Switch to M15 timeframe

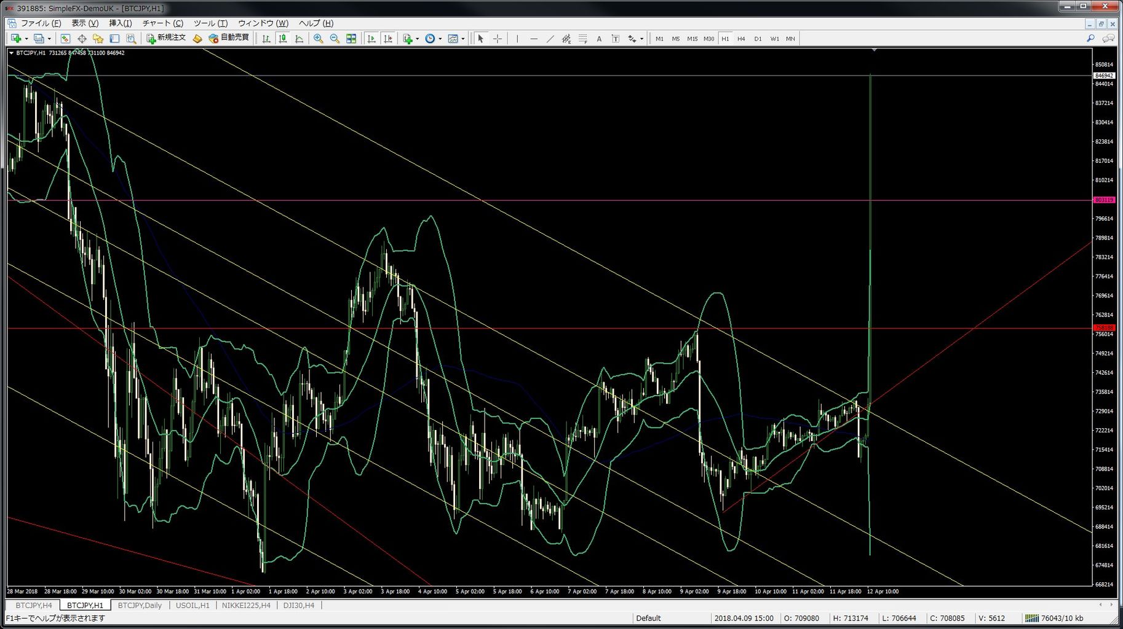[692, 39]
